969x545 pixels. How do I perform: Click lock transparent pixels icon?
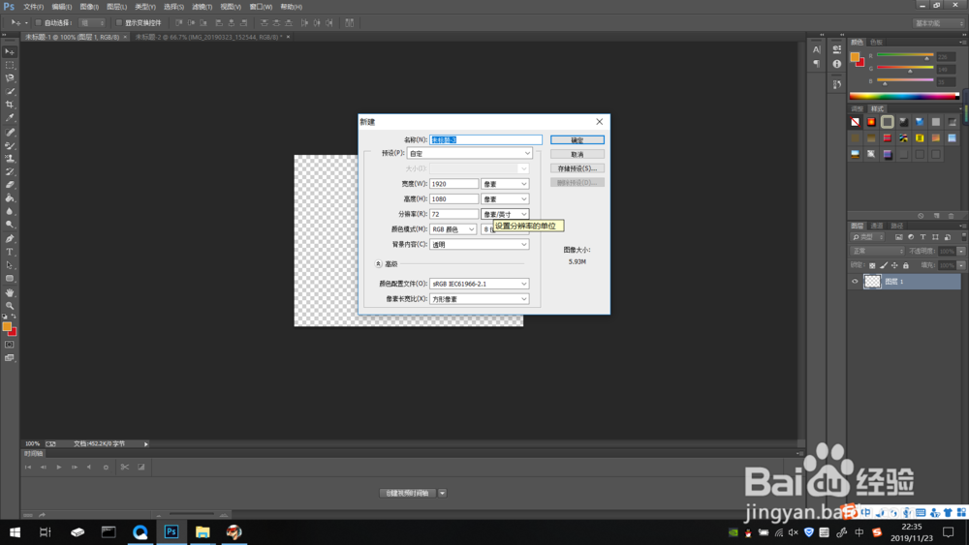pyautogui.click(x=872, y=265)
